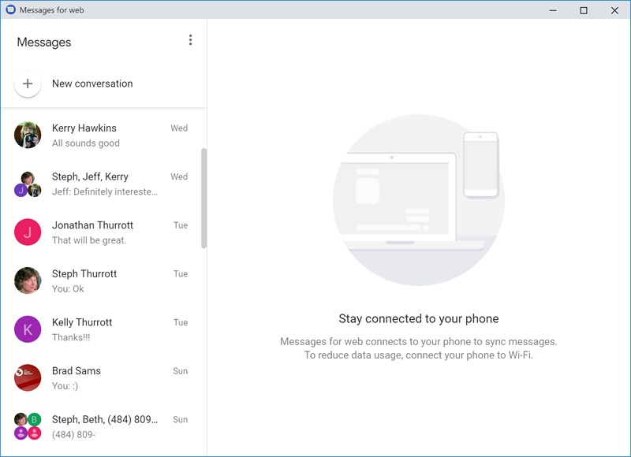Screen dimensions: 631x457
Task: Click Kelly Thurrott's purple K avatar
Action: (28, 329)
